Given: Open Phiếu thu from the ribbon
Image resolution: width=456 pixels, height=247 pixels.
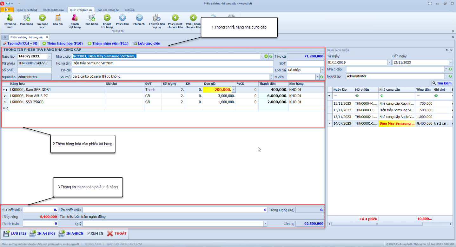Looking at the screenshot, I should coord(122,21).
